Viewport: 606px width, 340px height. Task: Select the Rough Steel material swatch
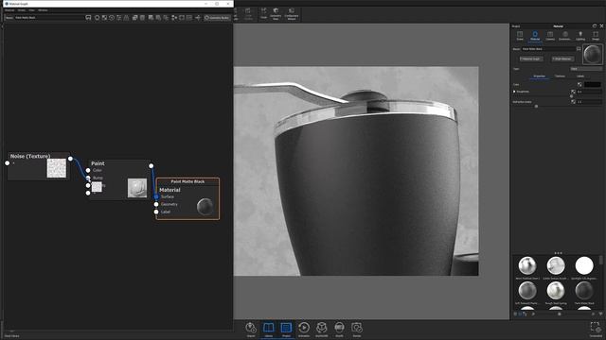(x=556, y=291)
